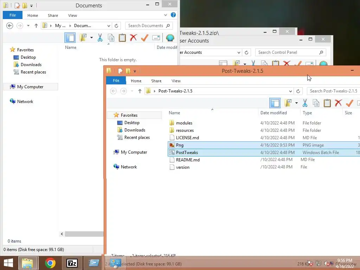Refresh the User Accounts control panel window

click(x=246, y=53)
